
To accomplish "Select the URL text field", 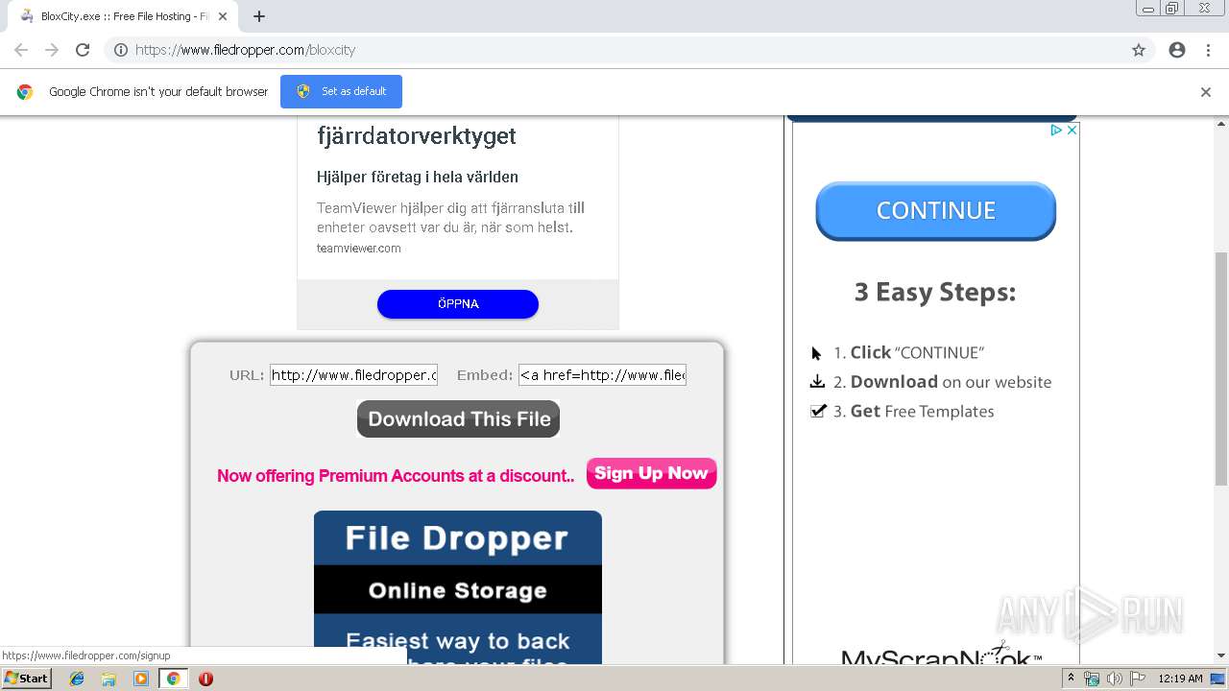I will tap(353, 375).
